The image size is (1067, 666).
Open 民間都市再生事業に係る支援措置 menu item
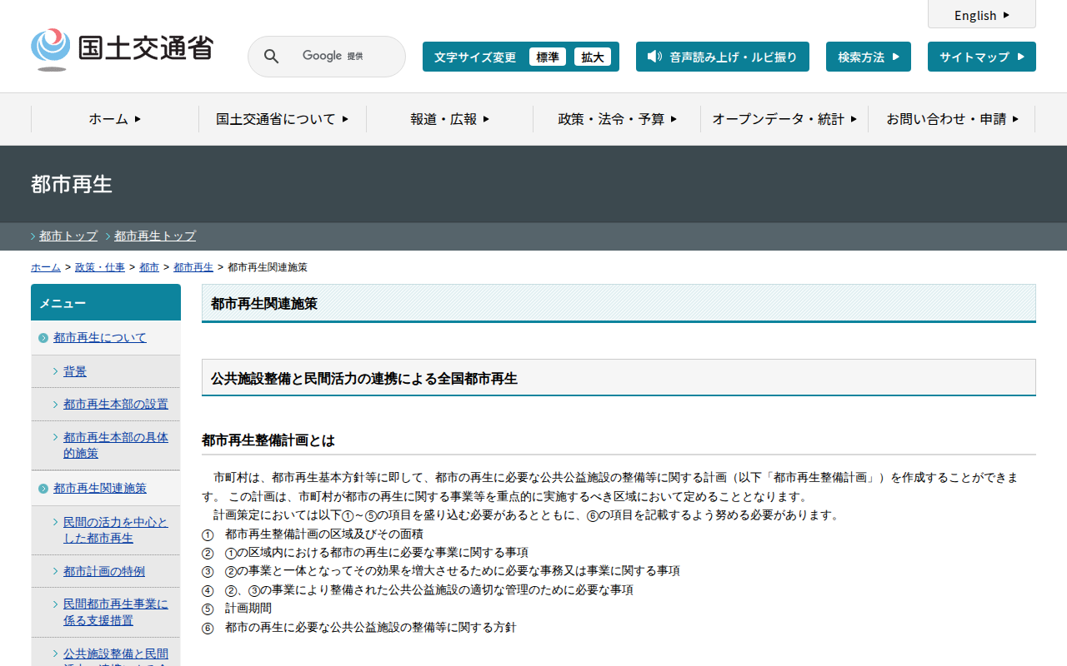coord(116,613)
